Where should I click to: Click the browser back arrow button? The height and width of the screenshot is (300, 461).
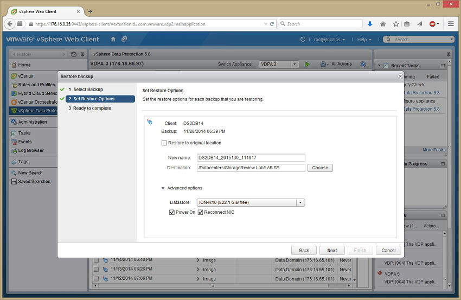pos(10,24)
